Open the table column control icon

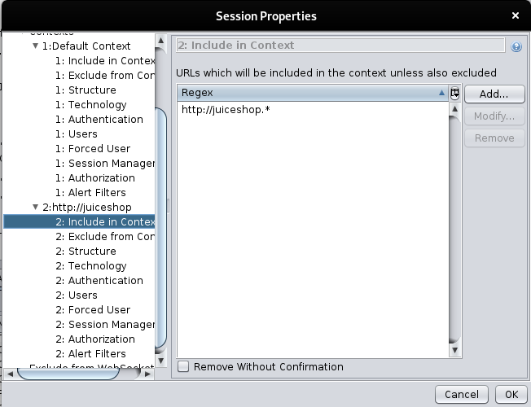point(454,93)
